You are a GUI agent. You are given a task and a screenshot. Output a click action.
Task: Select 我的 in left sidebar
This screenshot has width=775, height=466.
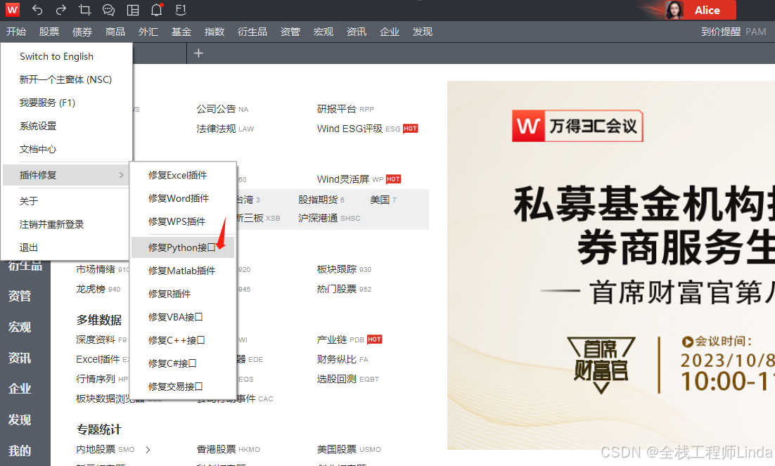(20, 451)
